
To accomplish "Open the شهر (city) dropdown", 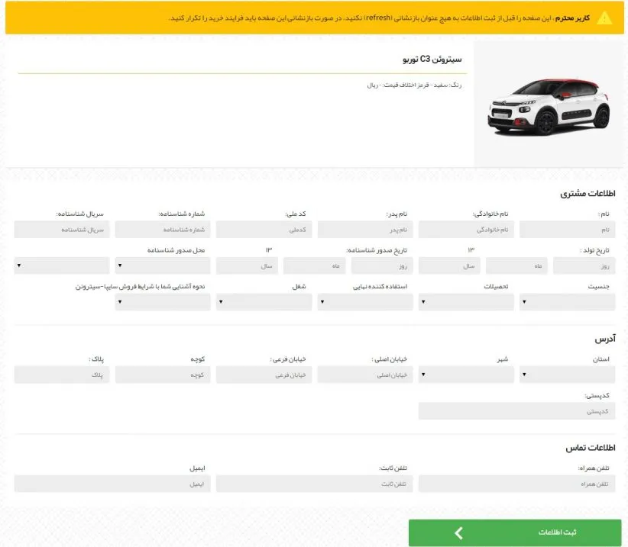I will (x=466, y=375).
